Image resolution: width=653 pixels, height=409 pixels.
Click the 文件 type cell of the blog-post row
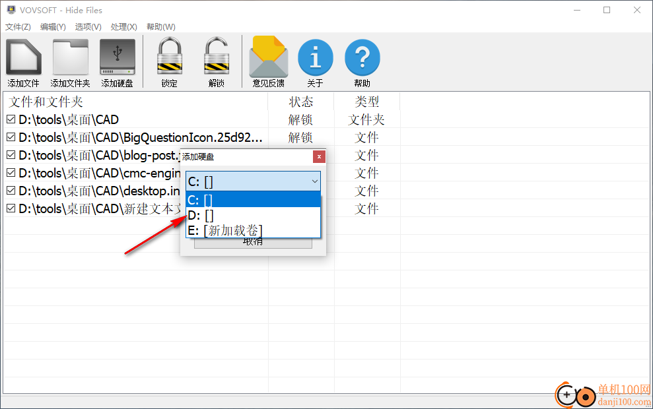pos(366,155)
